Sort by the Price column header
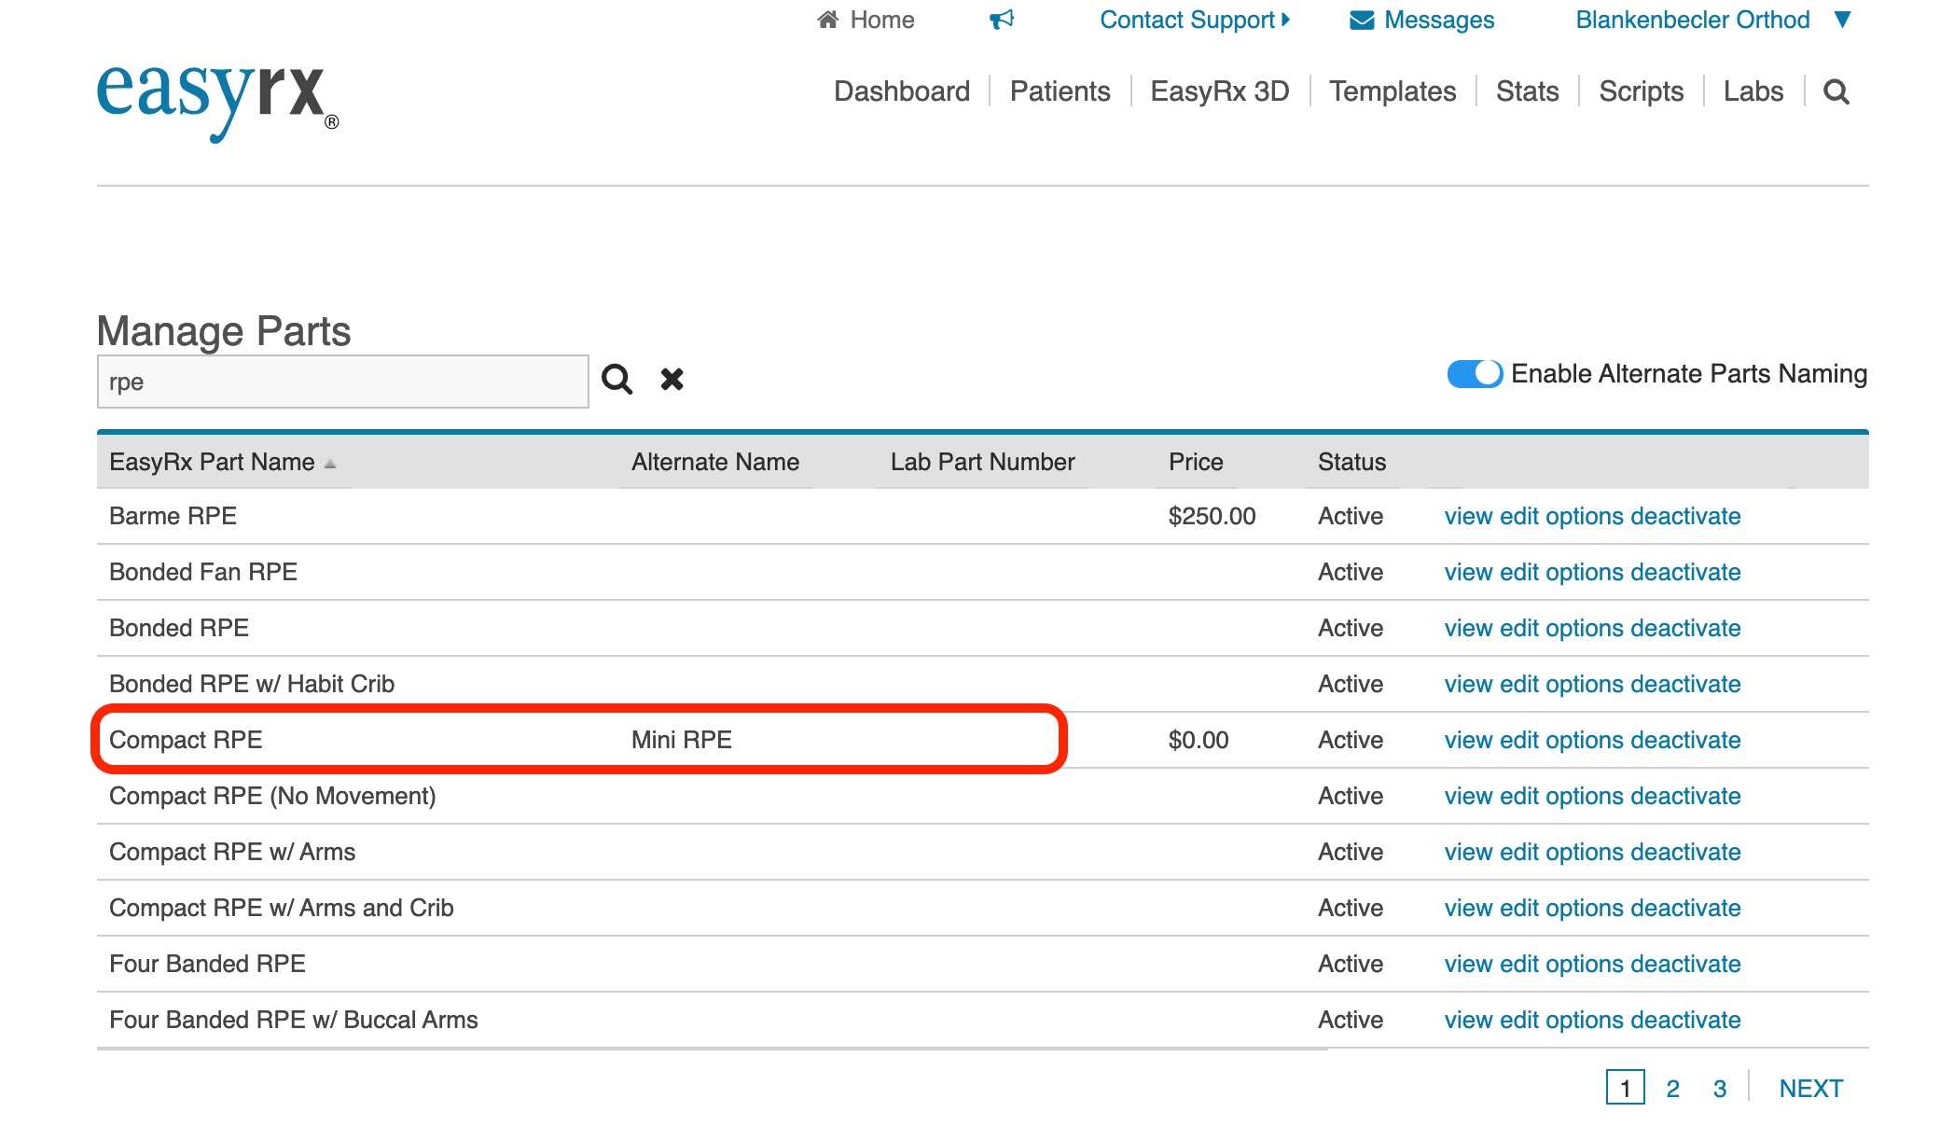This screenshot has height=1140, width=1940. pyautogui.click(x=1195, y=463)
